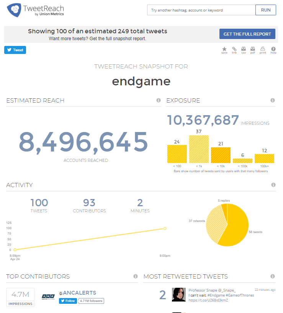
Task: Click the under-1k followers bar showing 37
Action: (x=199, y=149)
